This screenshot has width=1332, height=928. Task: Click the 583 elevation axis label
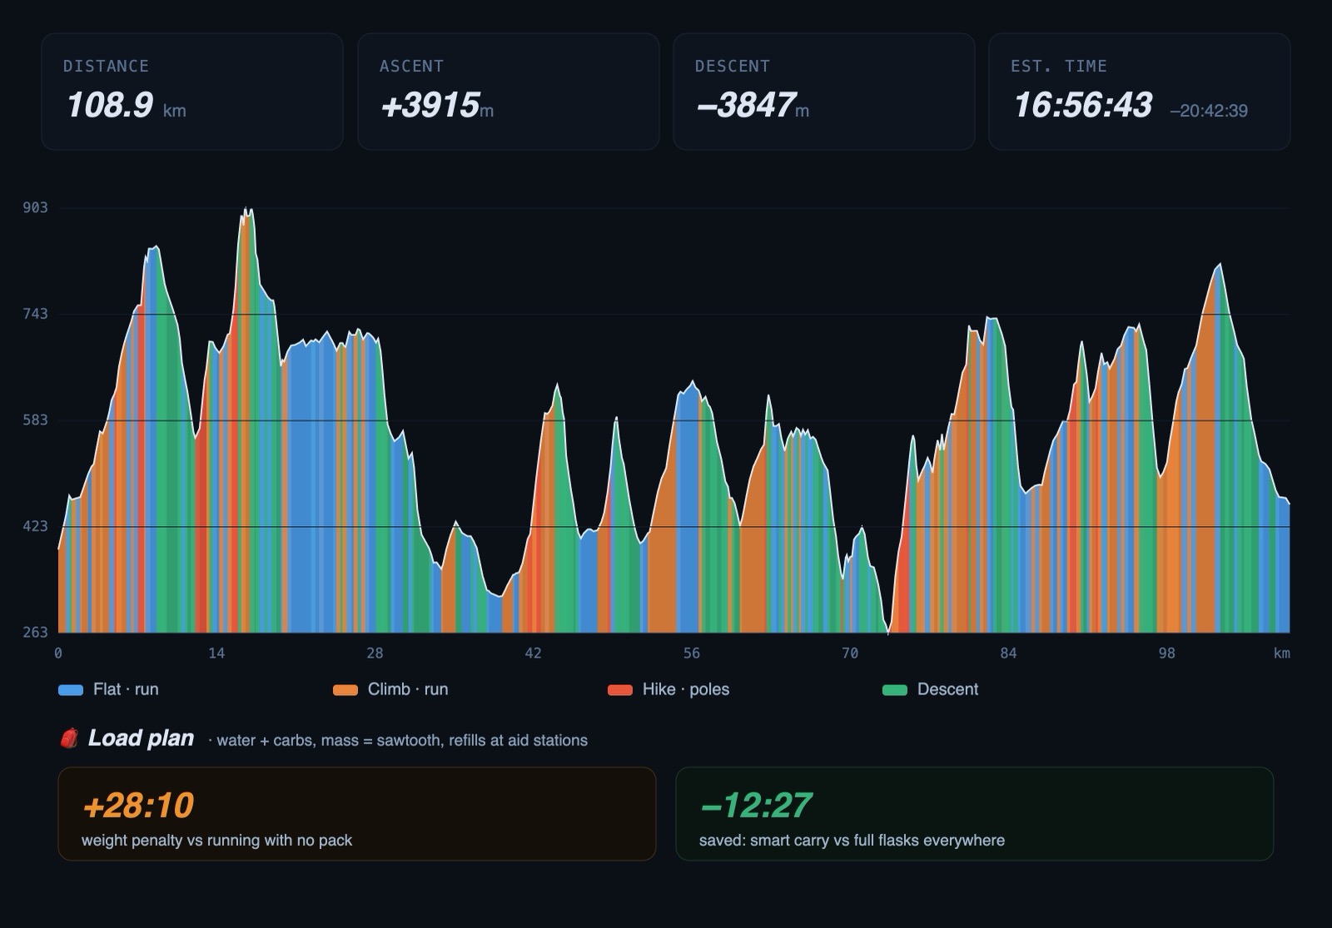point(35,419)
